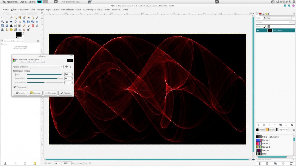
Task: Select the Scissors Select tool
Action: 24,17
